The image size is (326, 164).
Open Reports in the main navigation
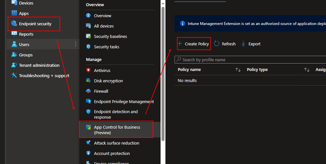point(26,34)
